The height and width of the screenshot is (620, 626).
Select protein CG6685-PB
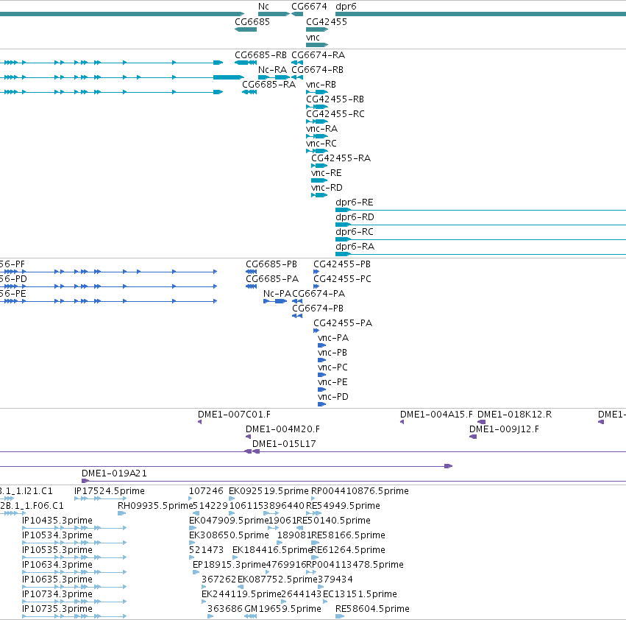tap(271, 264)
